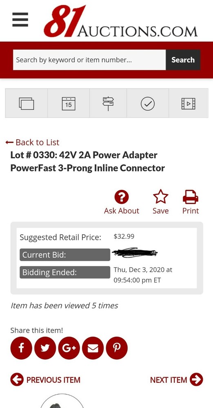
Task: Share item on Facebook
Action: point(21,348)
